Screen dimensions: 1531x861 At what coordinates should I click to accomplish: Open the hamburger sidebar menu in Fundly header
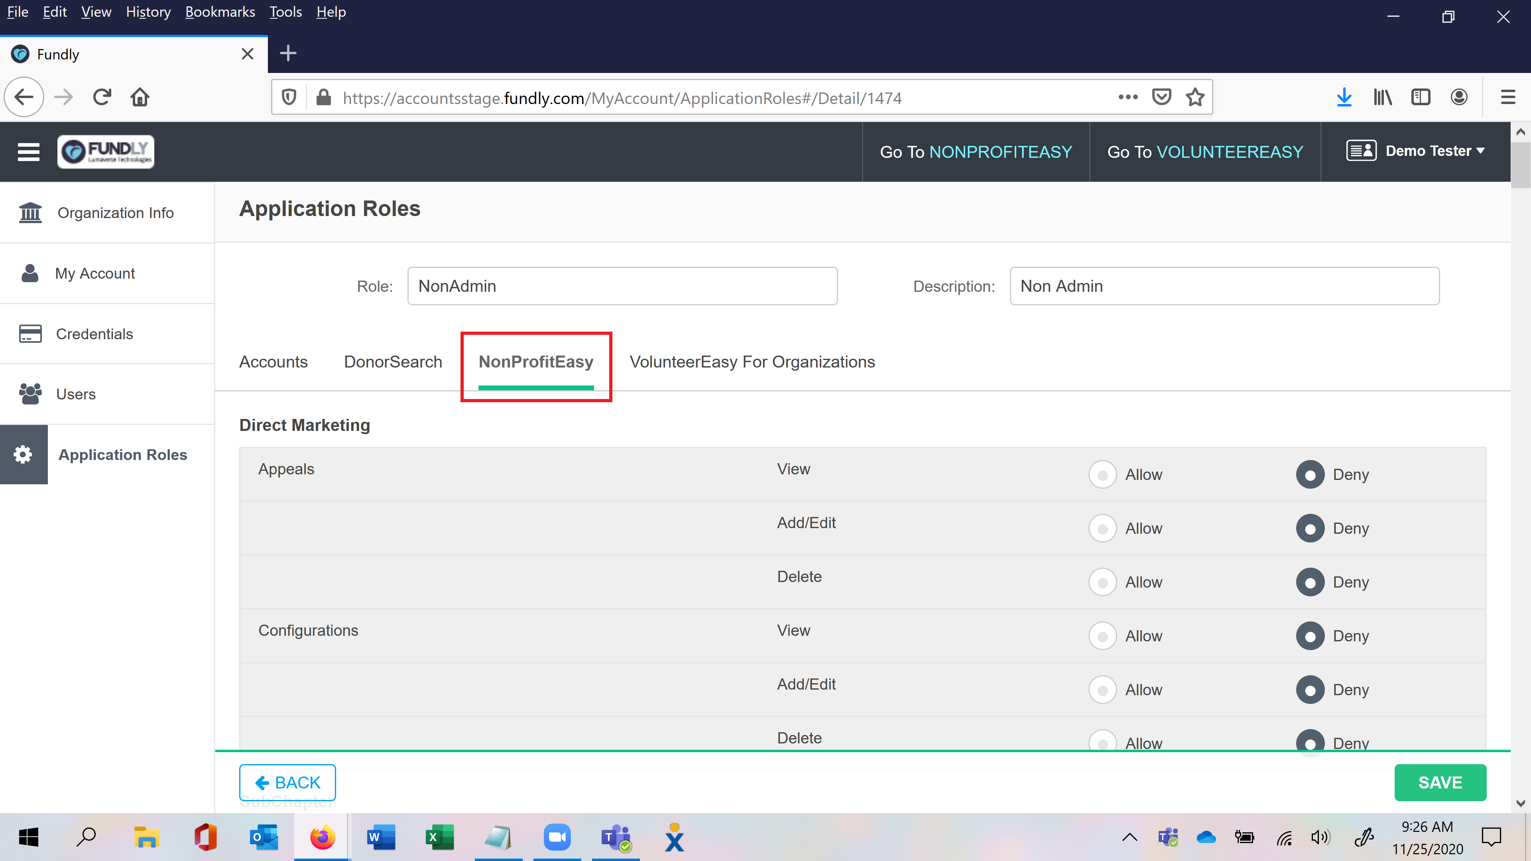pyautogui.click(x=29, y=152)
